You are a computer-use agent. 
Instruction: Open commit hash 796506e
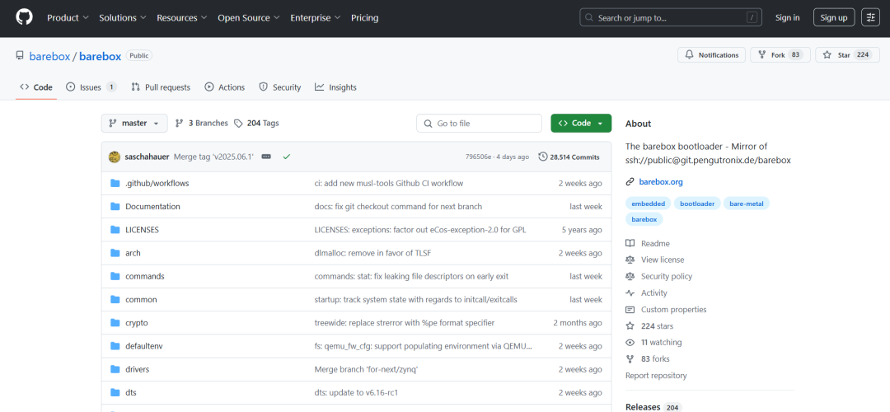click(478, 157)
